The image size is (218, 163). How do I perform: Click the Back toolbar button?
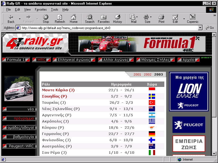(x=11, y=19)
